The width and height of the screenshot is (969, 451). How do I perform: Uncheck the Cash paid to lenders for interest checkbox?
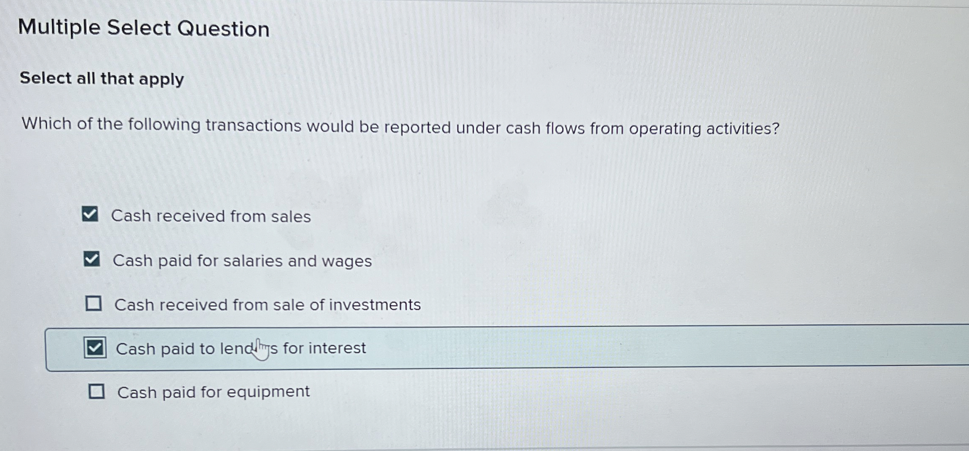click(96, 348)
